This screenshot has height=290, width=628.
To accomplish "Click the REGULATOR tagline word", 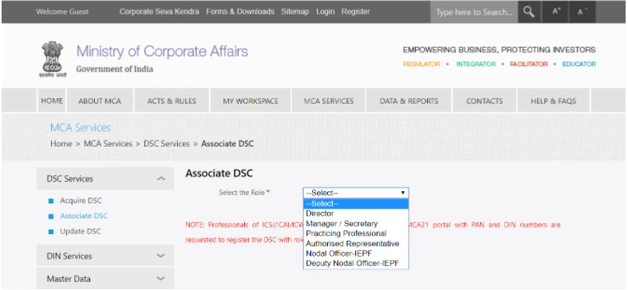I will click(x=421, y=64).
